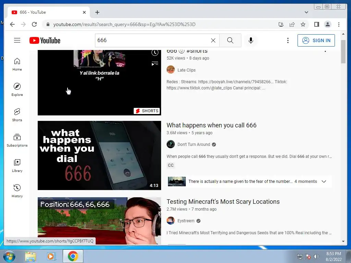This screenshot has width=351, height=263.
Task: Open the YouTube hamburger guide menu
Action: 17,40
